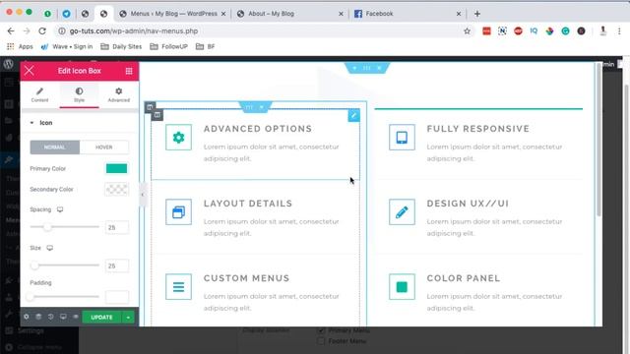
Task: Select the Style tab
Action: pyautogui.click(x=79, y=95)
